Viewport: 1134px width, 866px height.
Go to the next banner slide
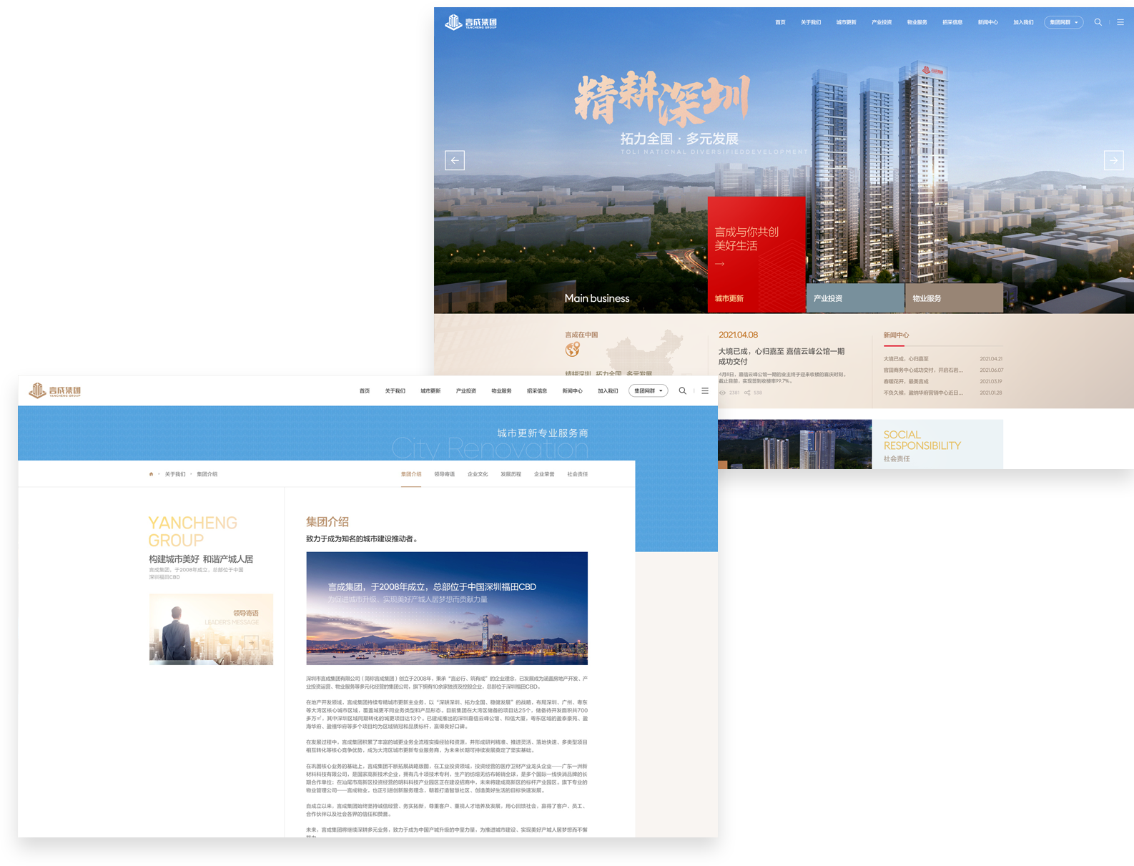click(1113, 160)
